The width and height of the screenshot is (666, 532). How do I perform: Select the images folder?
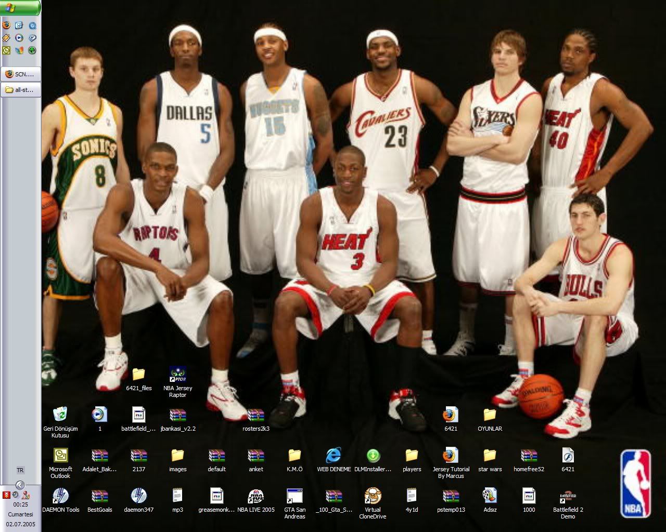point(177,460)
